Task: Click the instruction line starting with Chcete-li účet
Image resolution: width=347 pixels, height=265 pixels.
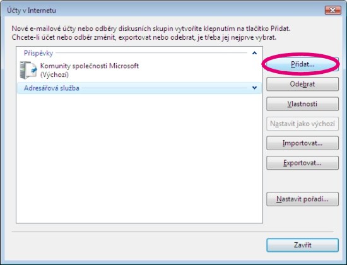Action: (x=144, y=37)
